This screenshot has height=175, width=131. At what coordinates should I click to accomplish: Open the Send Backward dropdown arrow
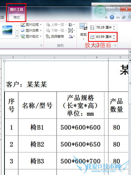[x=66, y=30]
